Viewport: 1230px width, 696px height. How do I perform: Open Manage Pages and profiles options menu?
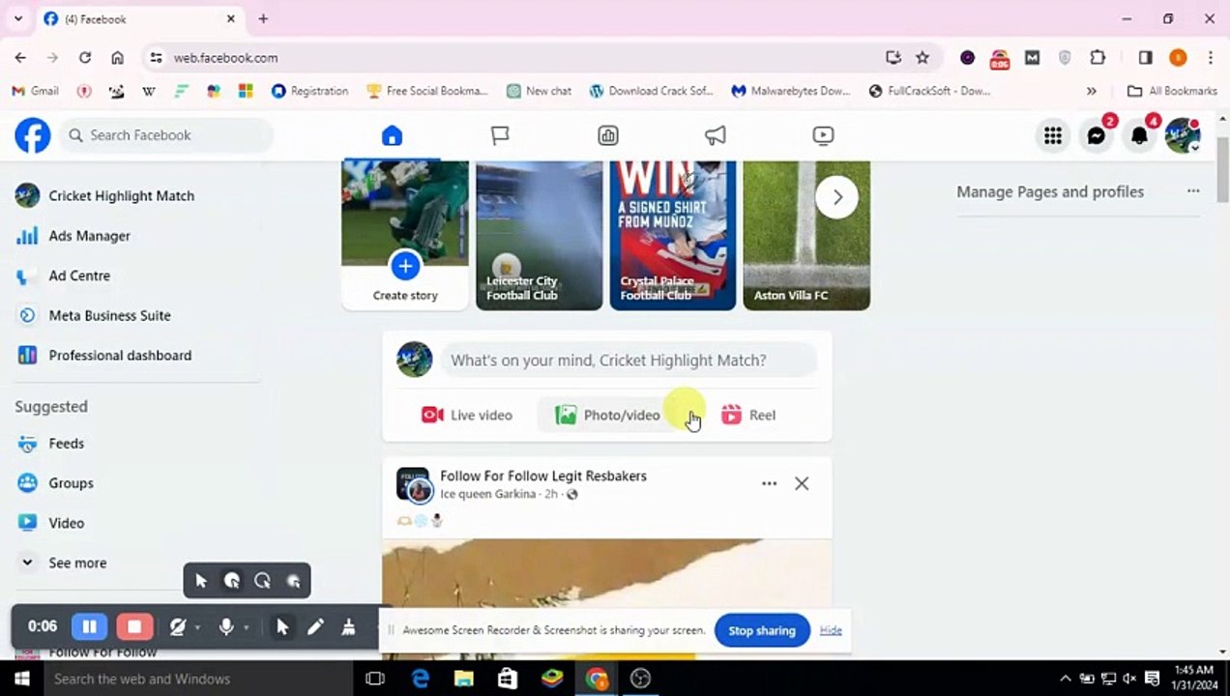click(1193, 191)
